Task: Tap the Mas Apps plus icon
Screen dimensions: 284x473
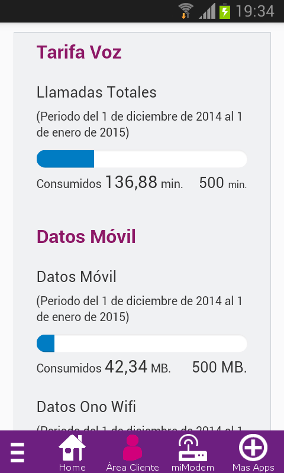Action: pos(253,448)
